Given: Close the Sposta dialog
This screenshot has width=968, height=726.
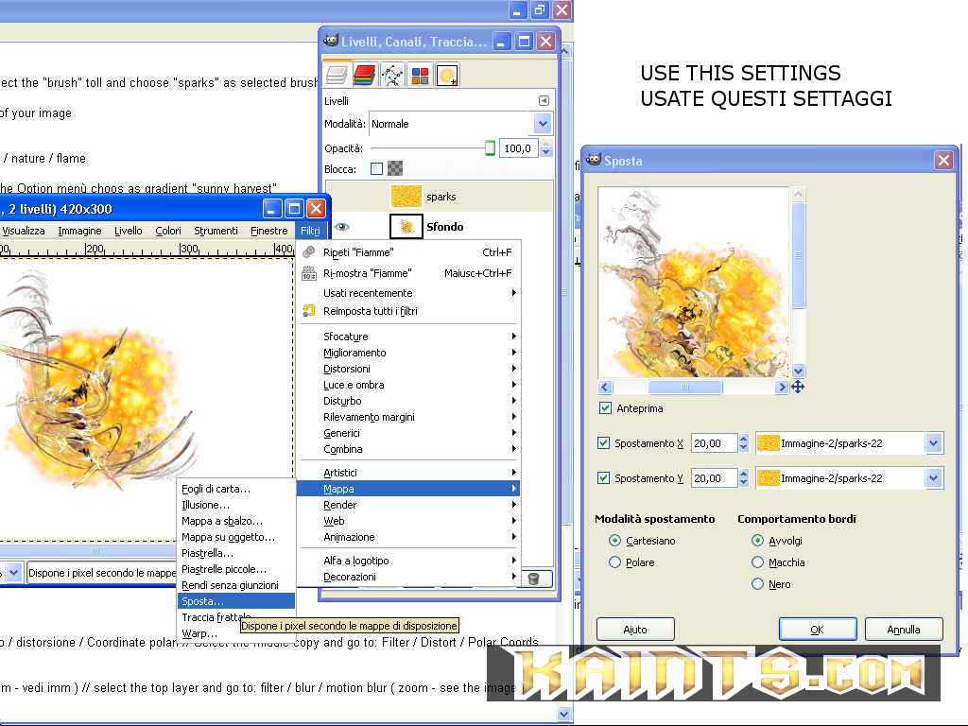Looking at the screenshot, I should pos(943,161).
